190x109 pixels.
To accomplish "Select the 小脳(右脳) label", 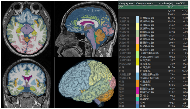I will (146, 85).
